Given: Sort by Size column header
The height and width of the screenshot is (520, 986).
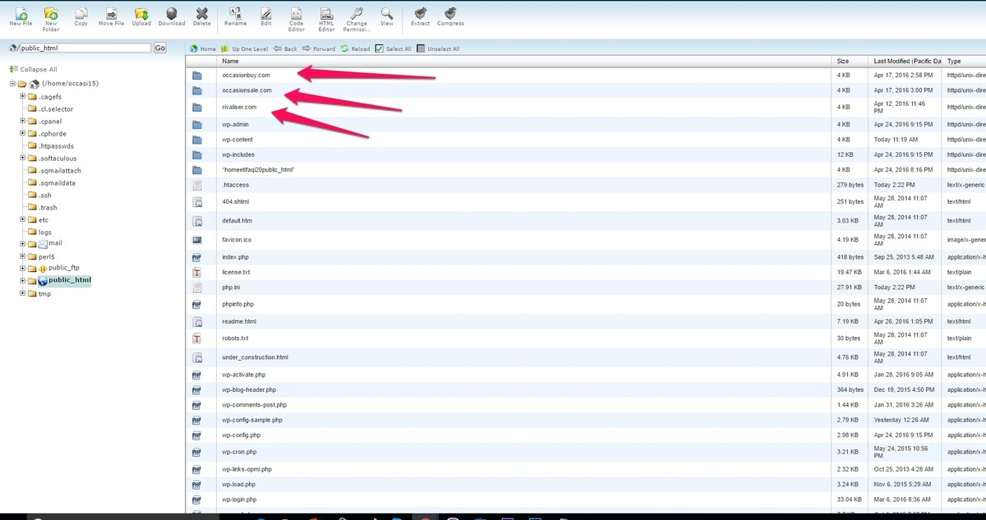Looking at the screenshot, I should (842, 61).
